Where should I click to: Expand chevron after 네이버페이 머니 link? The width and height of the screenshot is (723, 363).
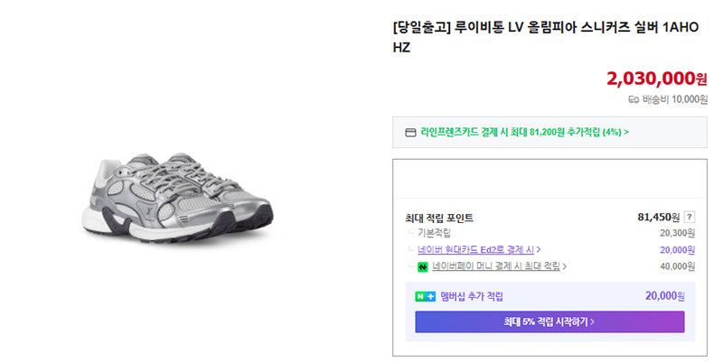coord(565,266)
